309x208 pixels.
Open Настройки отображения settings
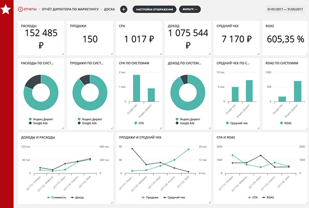click(154, 9)
